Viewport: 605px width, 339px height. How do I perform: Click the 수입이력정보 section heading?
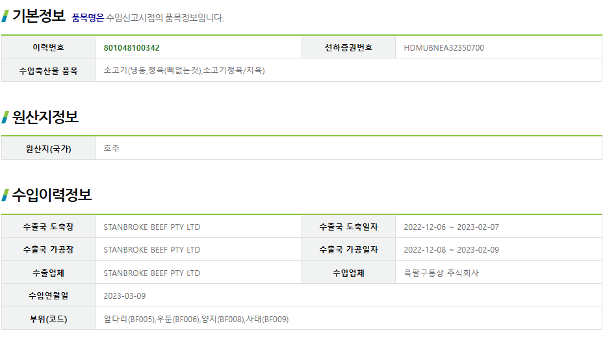pos(52,195)
